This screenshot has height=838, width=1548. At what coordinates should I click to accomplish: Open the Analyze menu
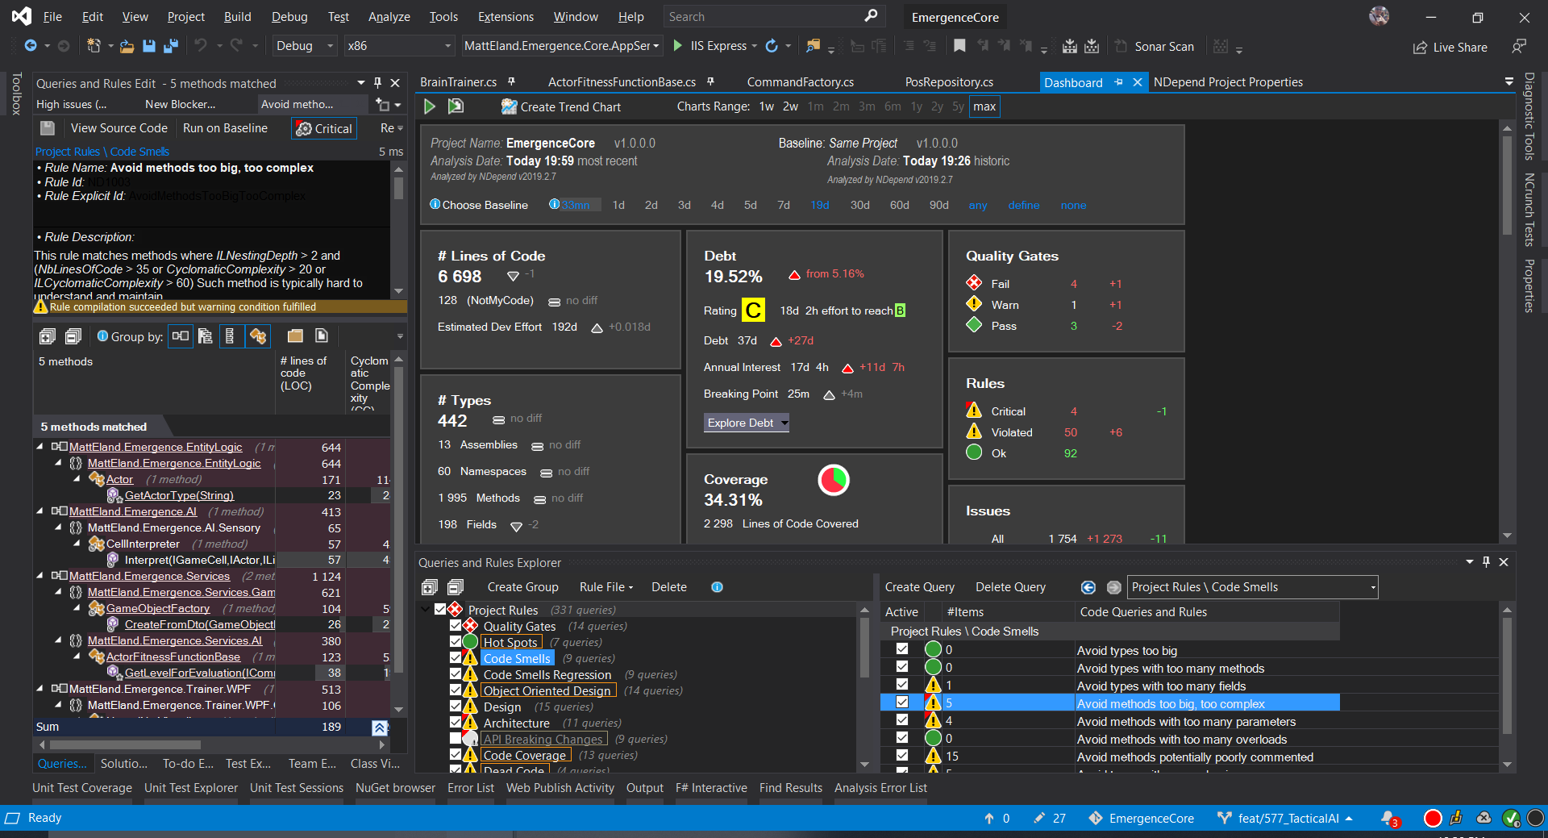pos(389,16)
